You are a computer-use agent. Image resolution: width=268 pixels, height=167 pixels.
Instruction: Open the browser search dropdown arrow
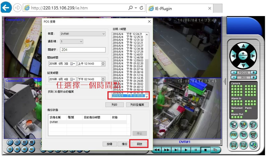136,8
